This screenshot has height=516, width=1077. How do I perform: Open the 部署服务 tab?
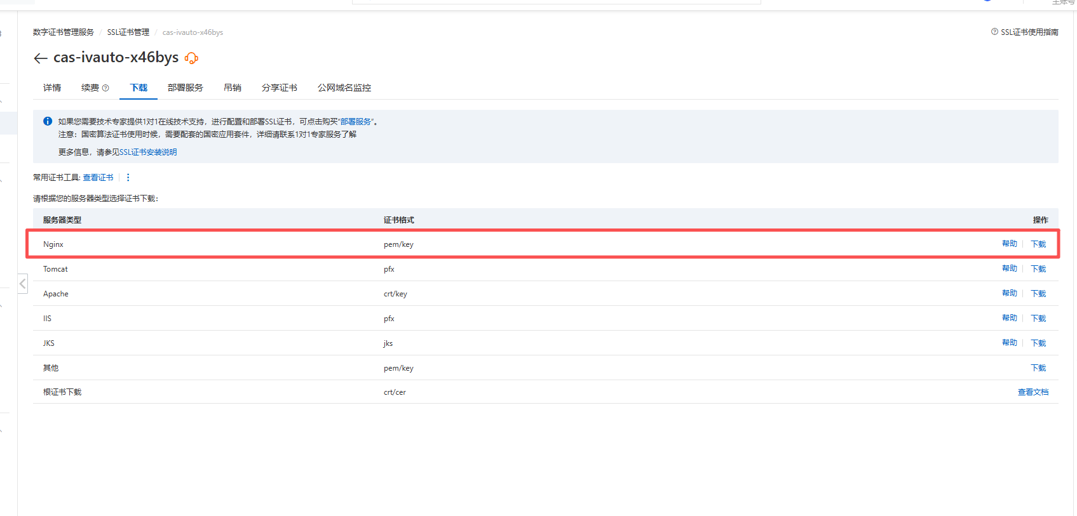(x=185, y=88)
